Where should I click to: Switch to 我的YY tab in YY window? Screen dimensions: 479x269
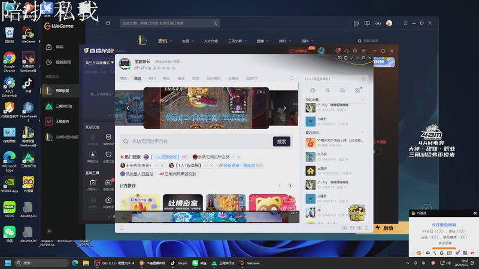pyautogui.click(x=251, y=78)
